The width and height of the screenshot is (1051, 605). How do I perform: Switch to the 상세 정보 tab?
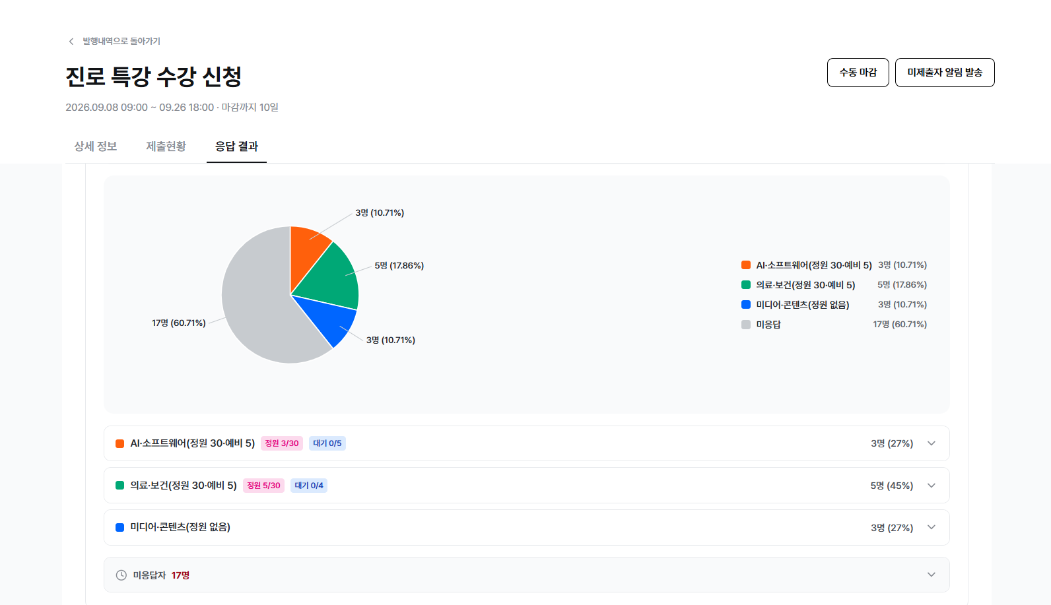pos(96,146)
